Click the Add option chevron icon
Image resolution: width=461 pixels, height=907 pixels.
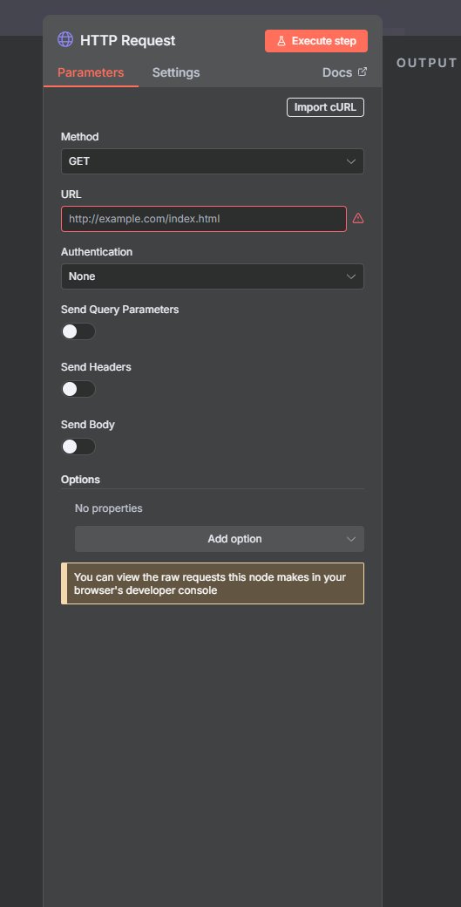(x=351, y=539)
